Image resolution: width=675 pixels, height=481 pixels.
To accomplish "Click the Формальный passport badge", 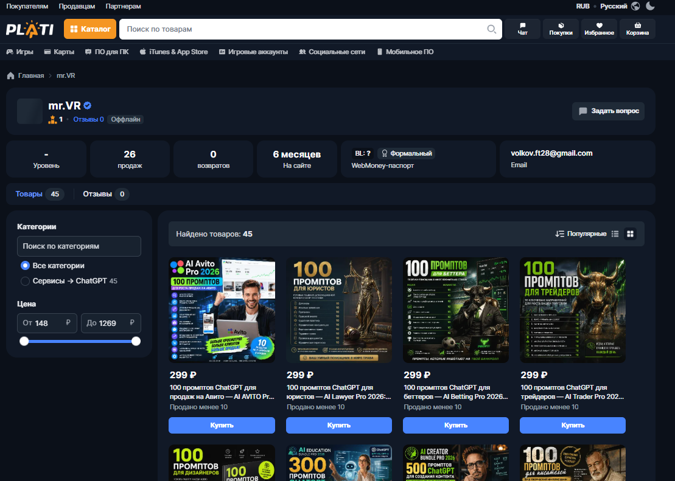I will pyautogui.click(x=406, y=153).
